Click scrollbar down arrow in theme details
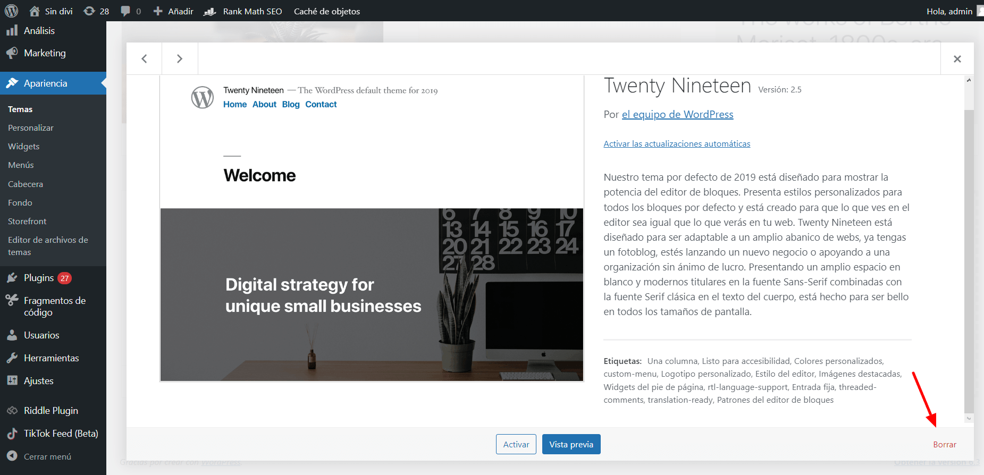This screenshot has width=984, height=475. (969, 418)
